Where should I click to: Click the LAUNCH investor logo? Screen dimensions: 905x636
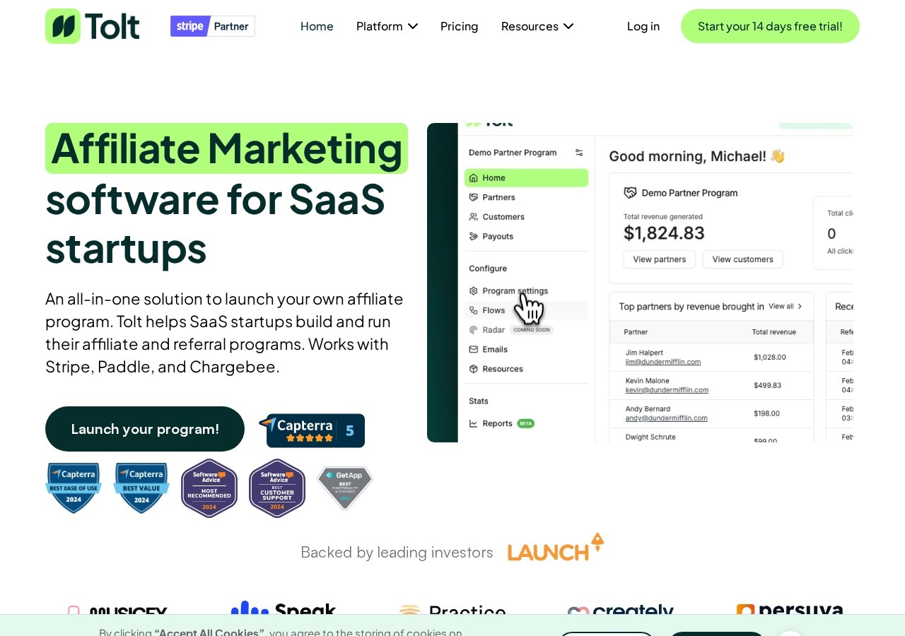click(556, 548)
